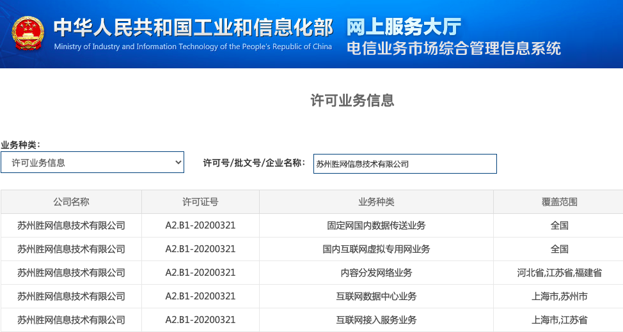Select the 内容分发网络业务 cell

click(376, 273)
